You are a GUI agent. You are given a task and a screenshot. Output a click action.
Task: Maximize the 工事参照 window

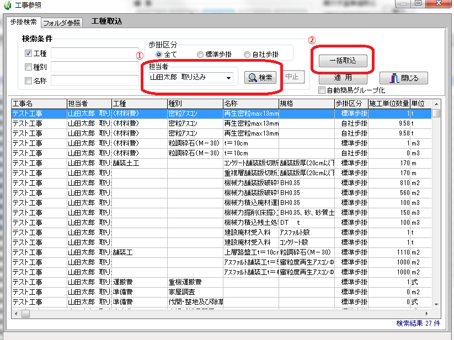418,3
